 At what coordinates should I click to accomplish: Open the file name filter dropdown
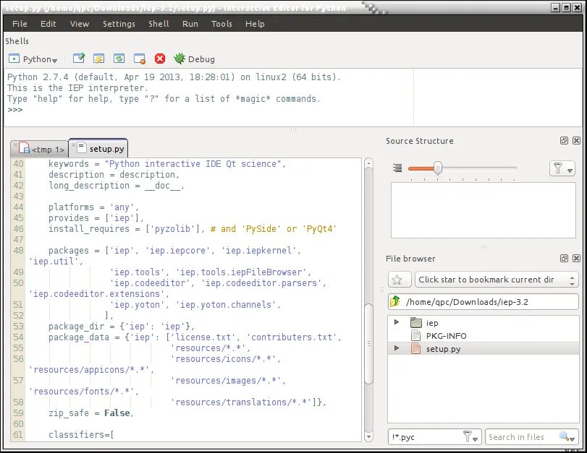pos(470,436)
